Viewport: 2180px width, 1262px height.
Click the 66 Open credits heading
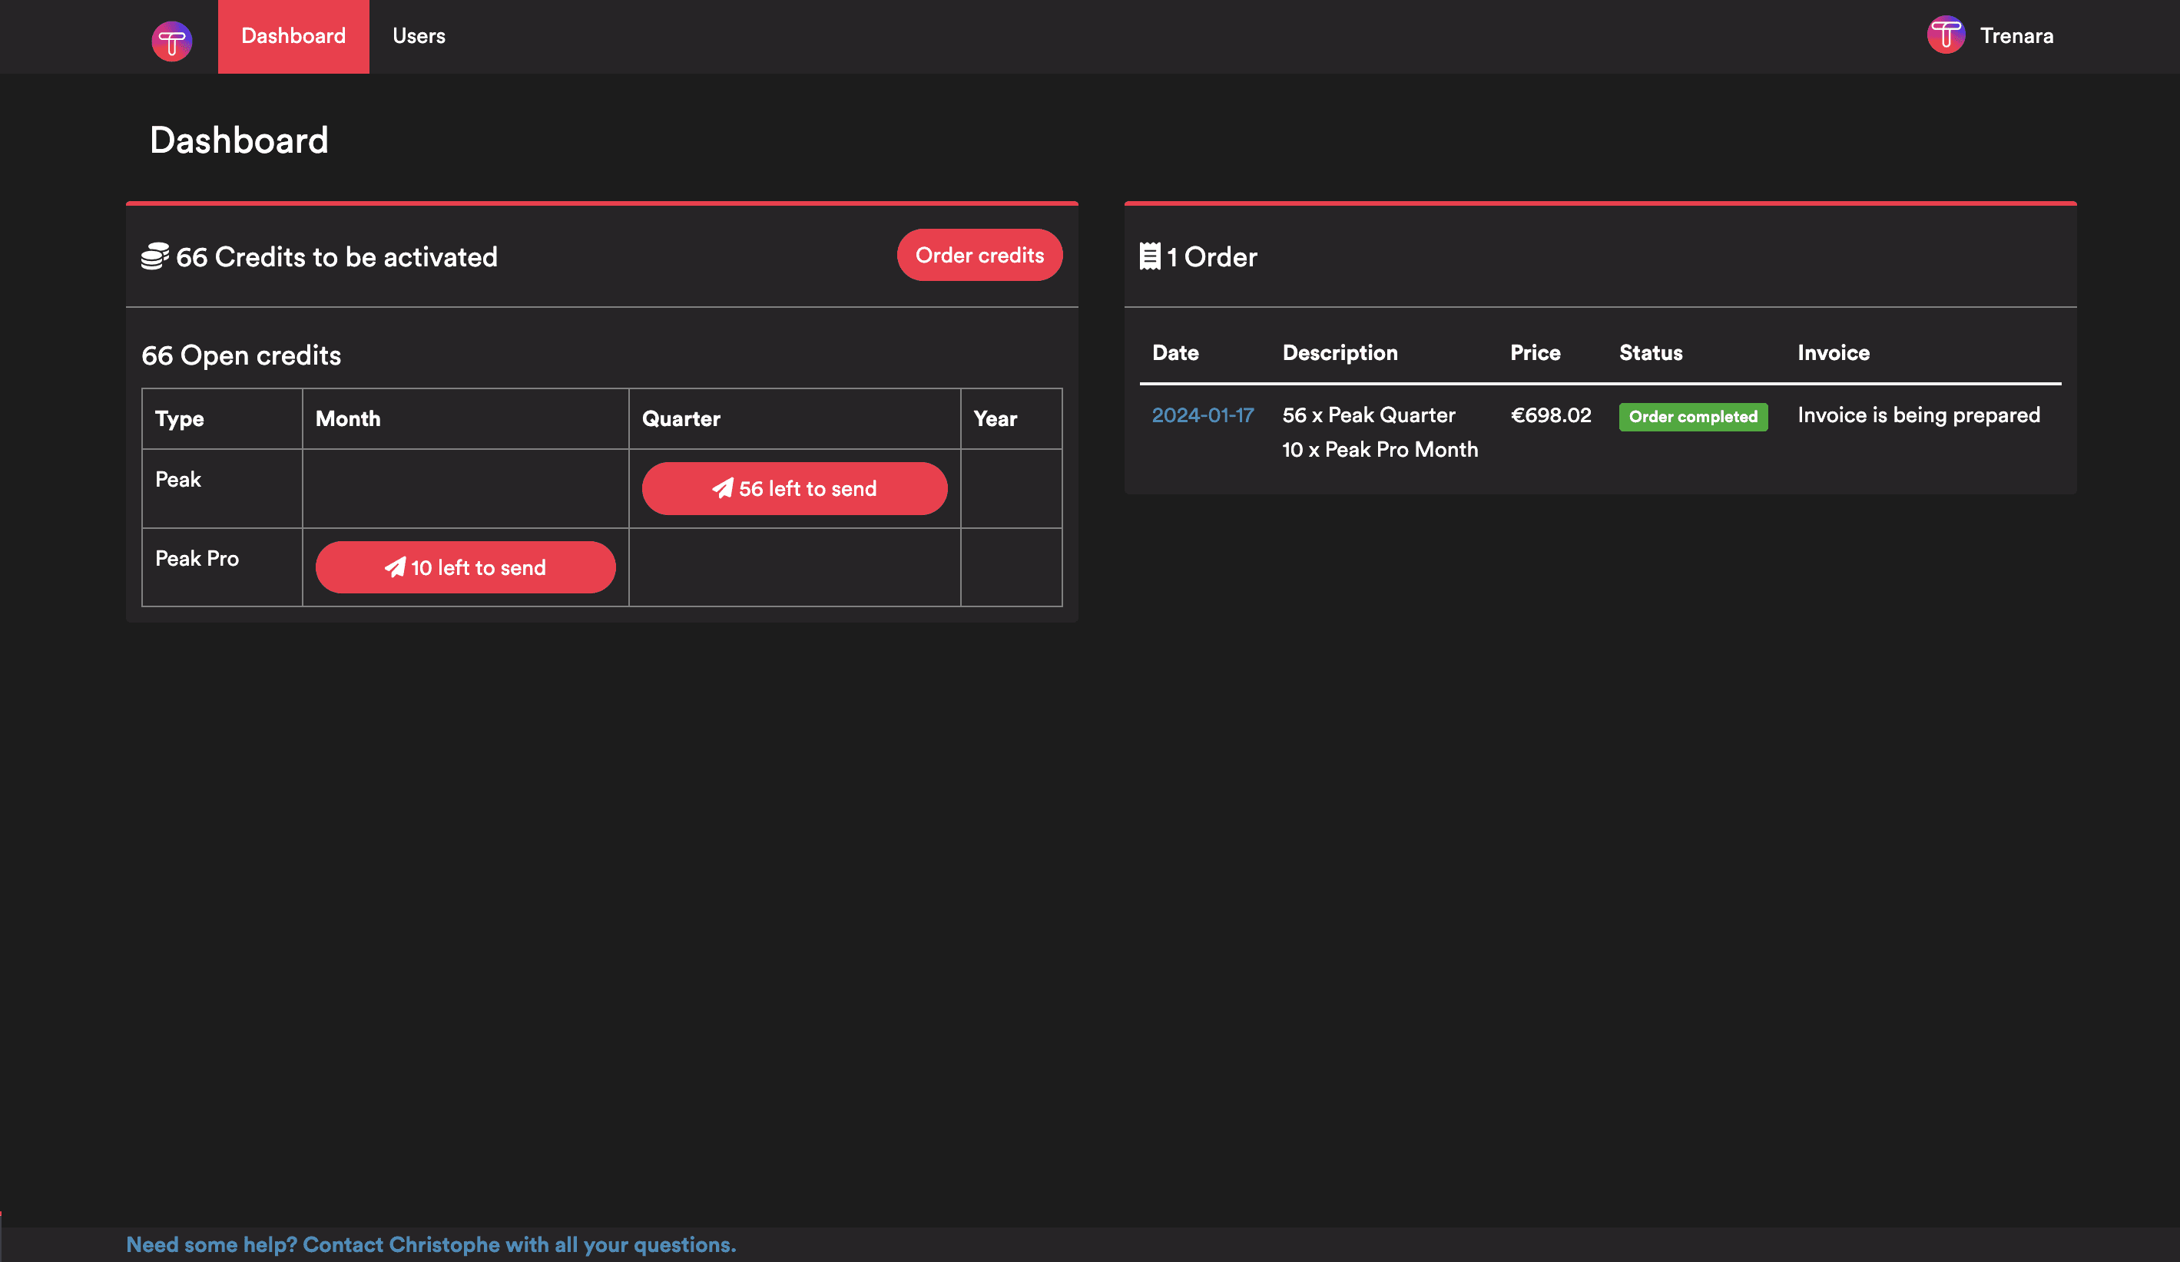click(241, 355)
